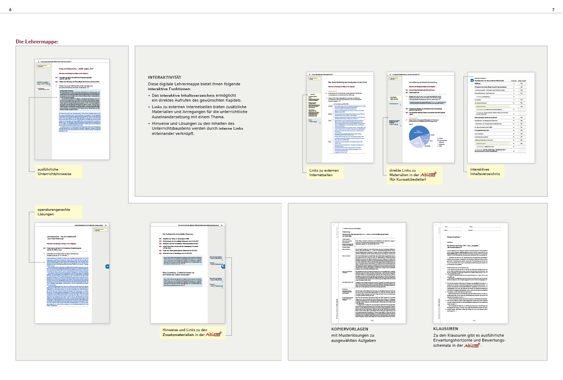The height and width of the screenshot is (380, 563).
Task: Open the Klausurvorschlag I page thumbnail
Action: (x=470, y=273)
